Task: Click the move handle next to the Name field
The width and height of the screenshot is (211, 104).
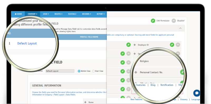Action: click(x=85, y=102)
